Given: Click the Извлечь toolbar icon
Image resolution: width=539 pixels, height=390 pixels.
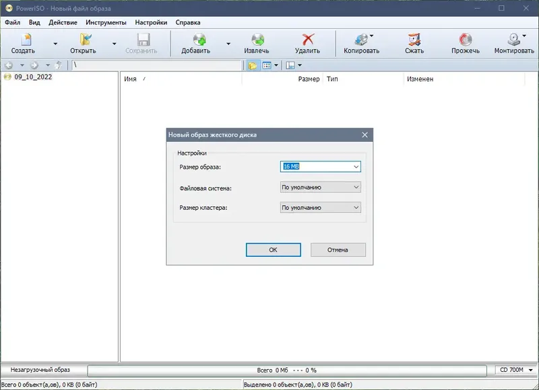Looking at the screenshot, I should (x=257, y=40).
